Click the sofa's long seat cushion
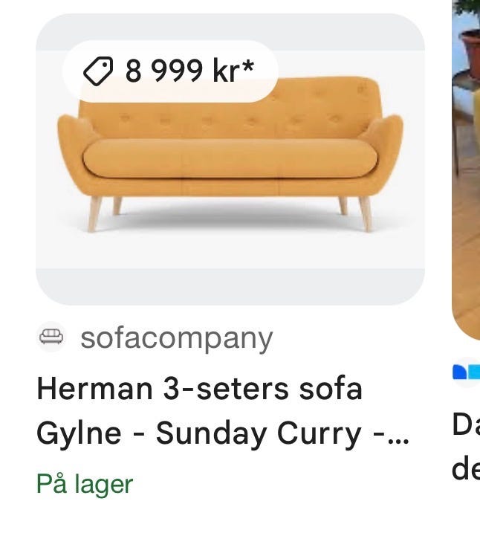 [230, 158]
